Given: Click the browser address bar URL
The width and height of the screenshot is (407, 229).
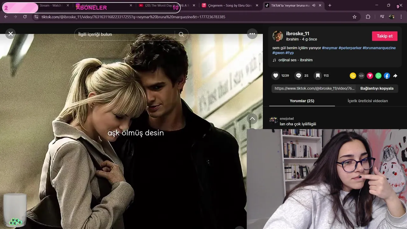Looking at the screenshot, I should tap(133, 17).
